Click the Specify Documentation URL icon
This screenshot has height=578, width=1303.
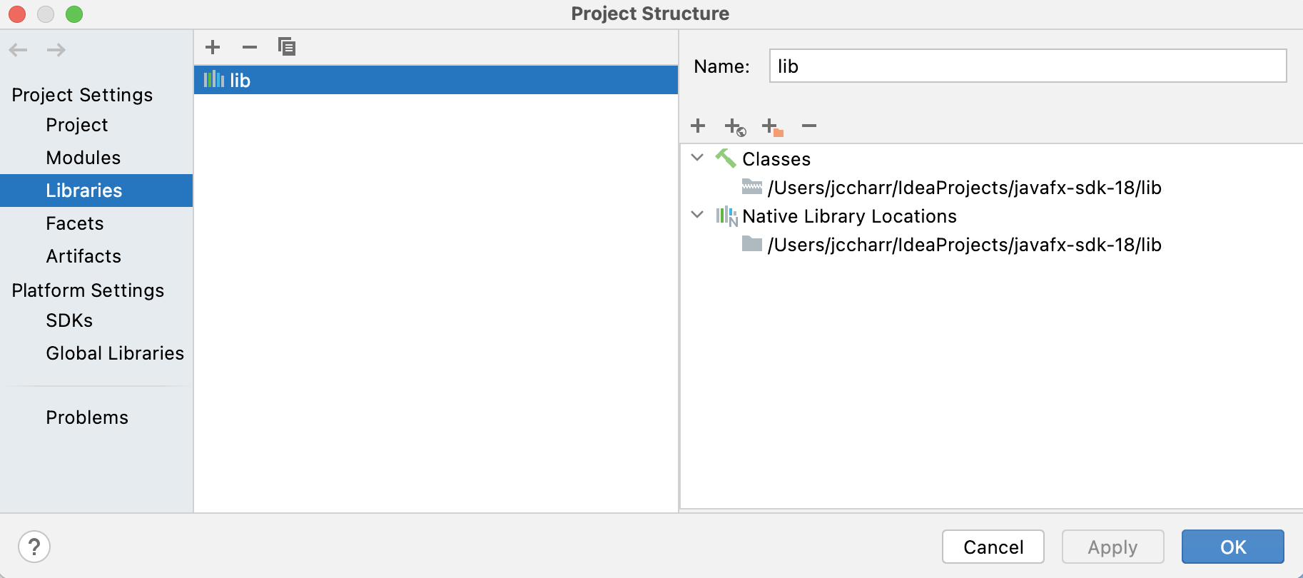[x=735, y=127]
